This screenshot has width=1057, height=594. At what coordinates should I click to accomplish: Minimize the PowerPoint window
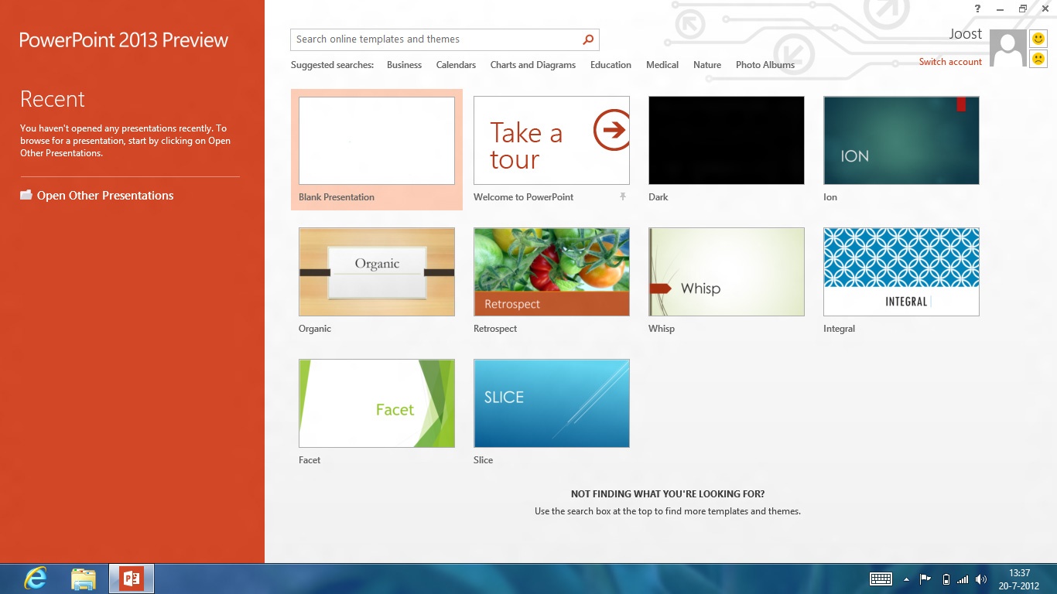tap(1001, 9)
